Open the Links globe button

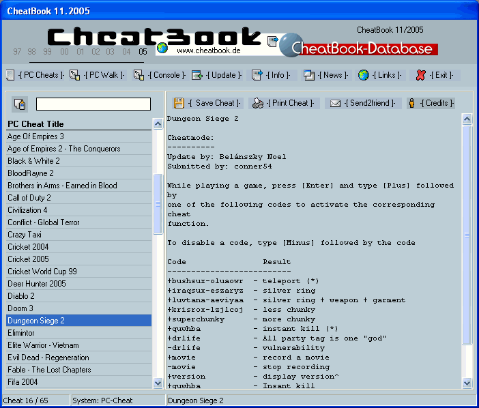point(380,75)
